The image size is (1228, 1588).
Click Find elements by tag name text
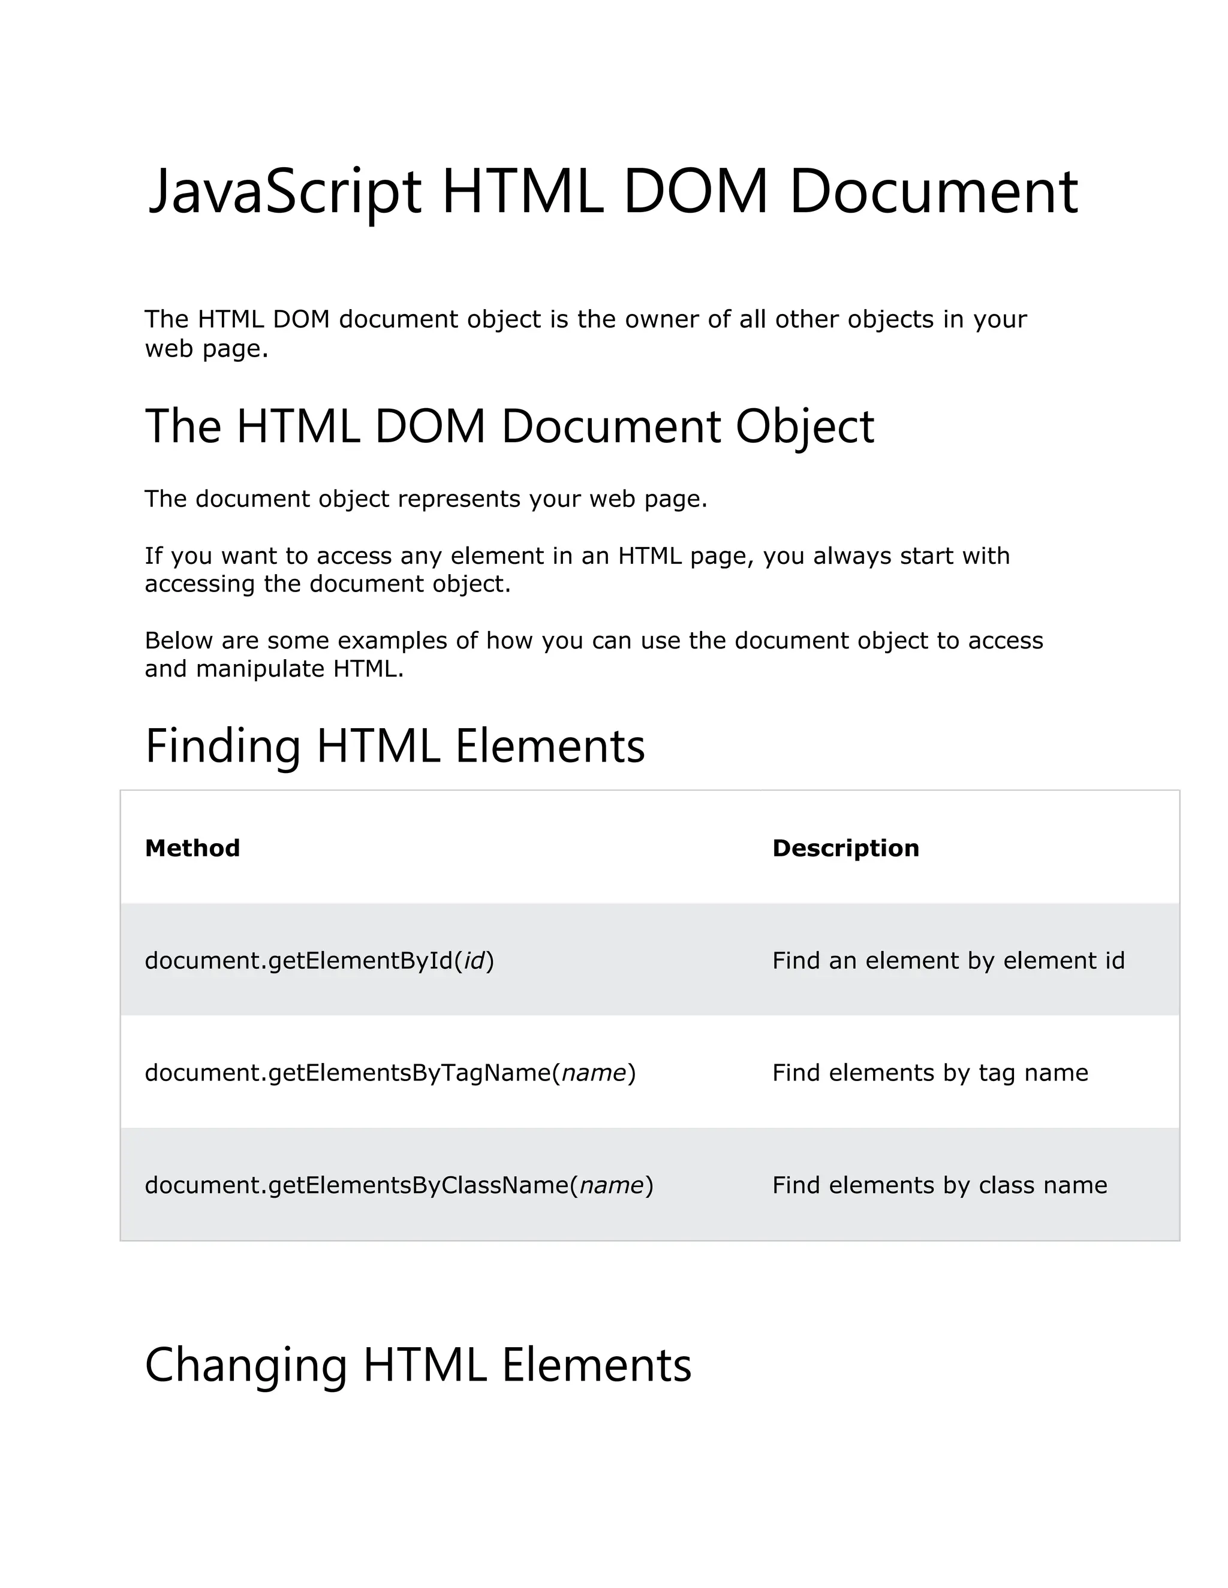[930, 1073]
